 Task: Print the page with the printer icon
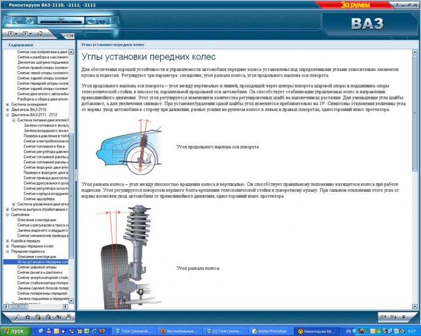69,317
